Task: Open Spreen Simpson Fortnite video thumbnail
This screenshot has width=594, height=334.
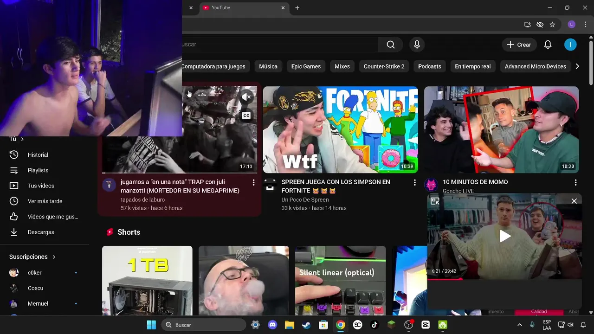Action: tap(340, 129)
